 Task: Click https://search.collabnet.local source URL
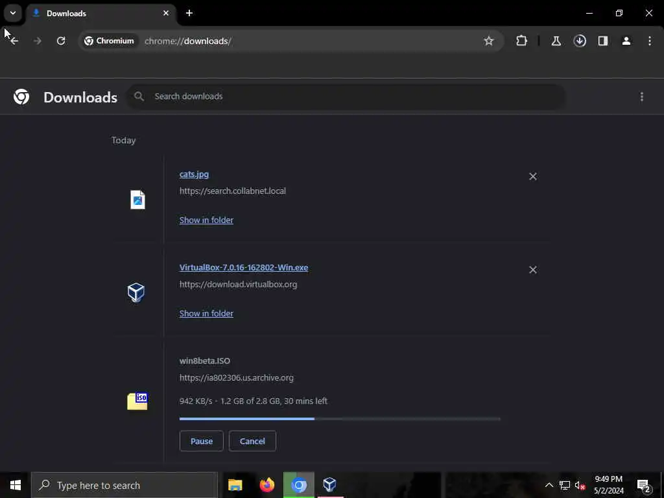click(233, 191)
